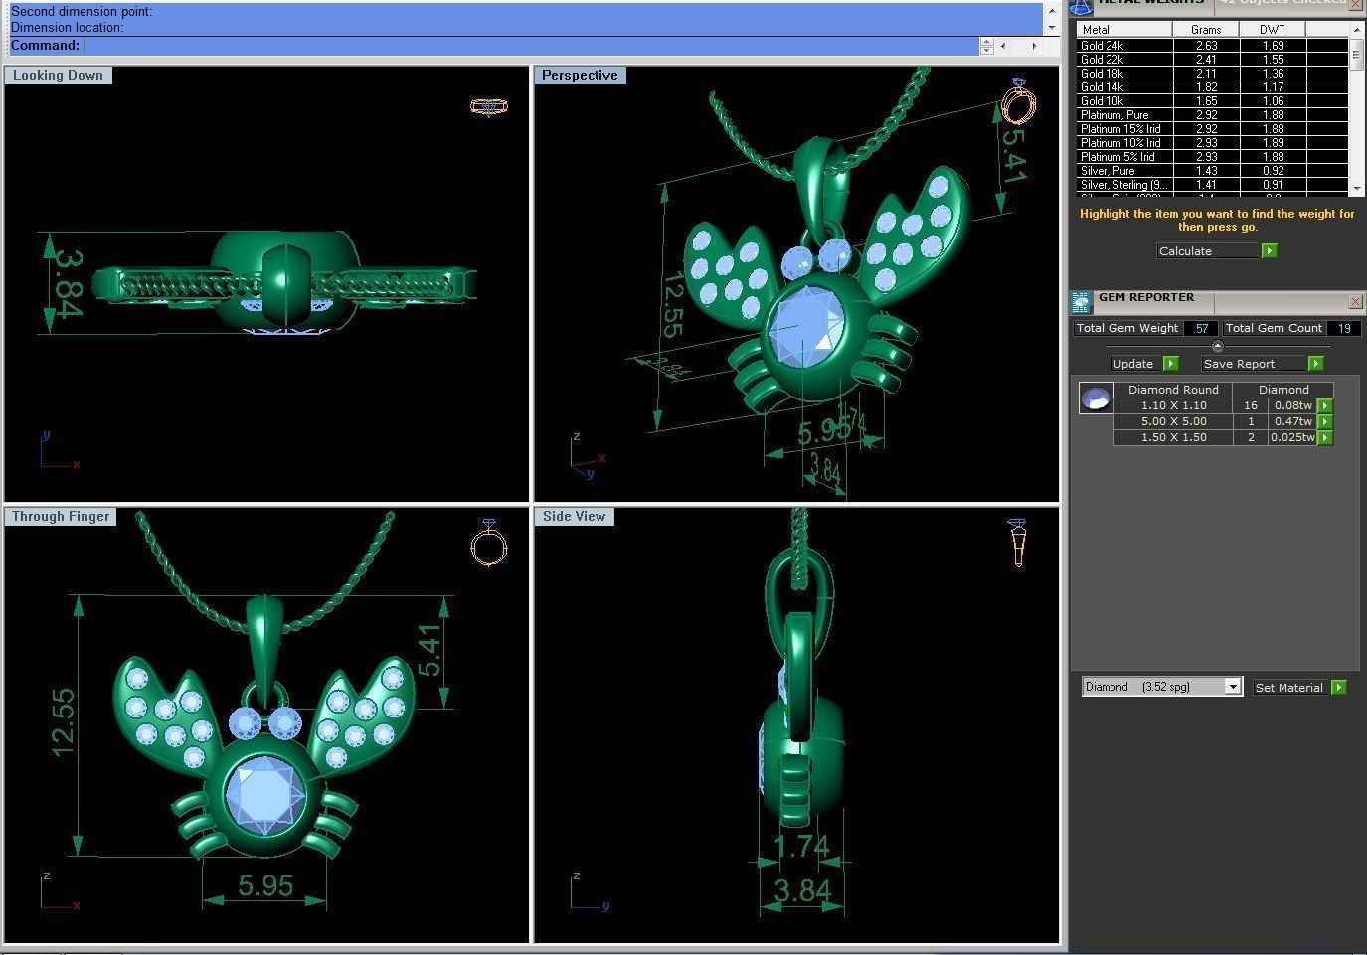
Task: Select the Platinum, Pure row
Action: [1212, 115]
